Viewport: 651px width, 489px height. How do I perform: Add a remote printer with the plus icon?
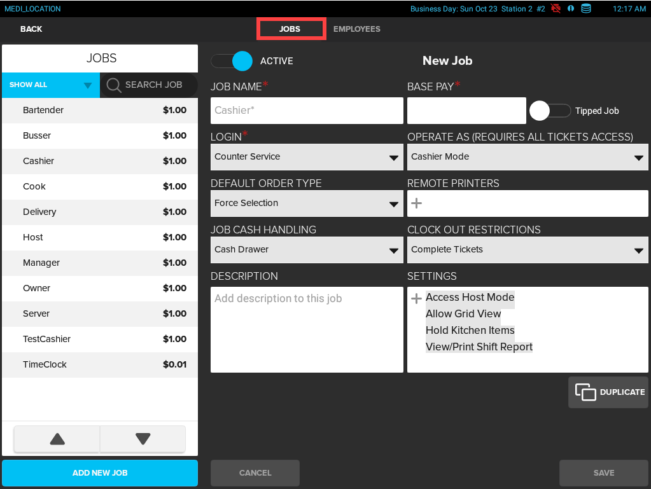[x=417, y=203]
